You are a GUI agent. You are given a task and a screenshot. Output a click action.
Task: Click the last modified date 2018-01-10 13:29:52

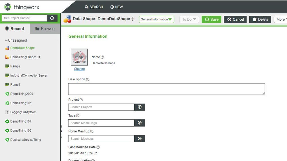(83, 153)
